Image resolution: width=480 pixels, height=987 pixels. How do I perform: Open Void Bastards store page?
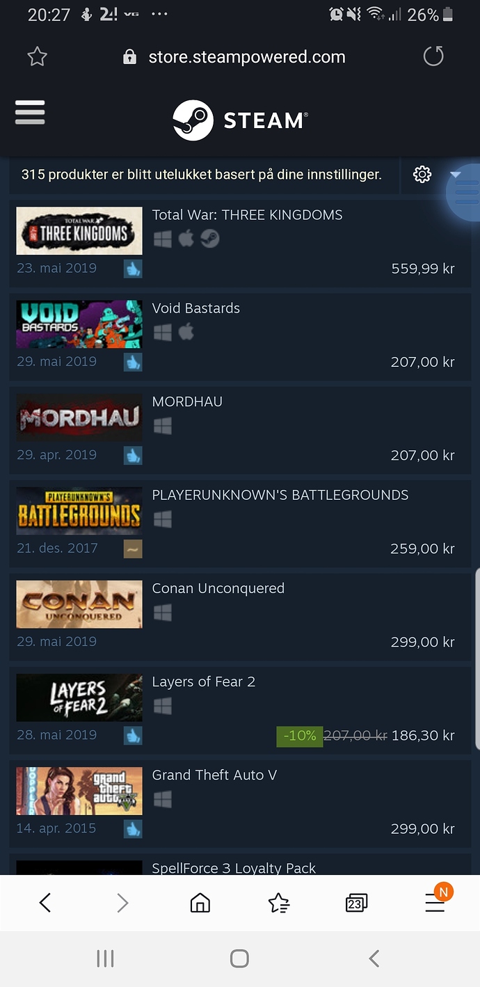pos(240,334)
